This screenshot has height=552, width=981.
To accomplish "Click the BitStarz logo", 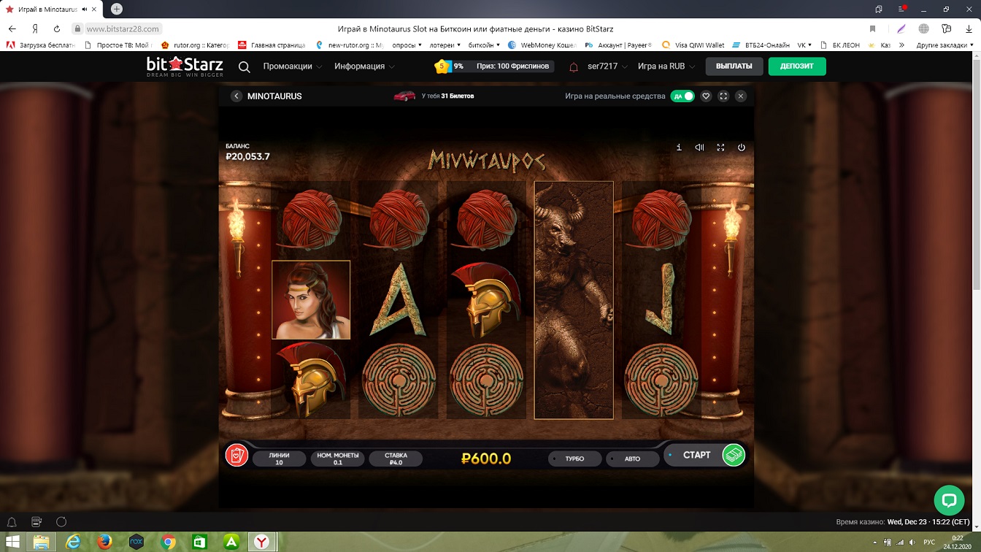I will [x=186, y=66].
